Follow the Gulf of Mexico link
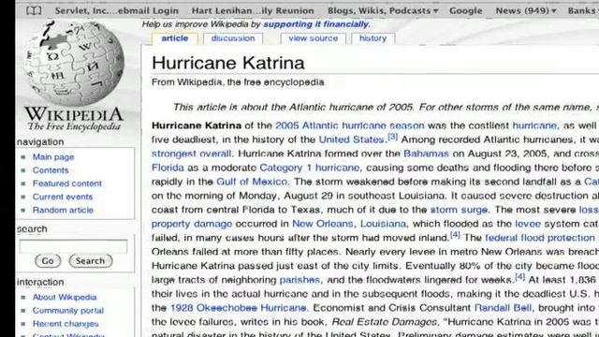599x337 pixels. click(252, 182)
